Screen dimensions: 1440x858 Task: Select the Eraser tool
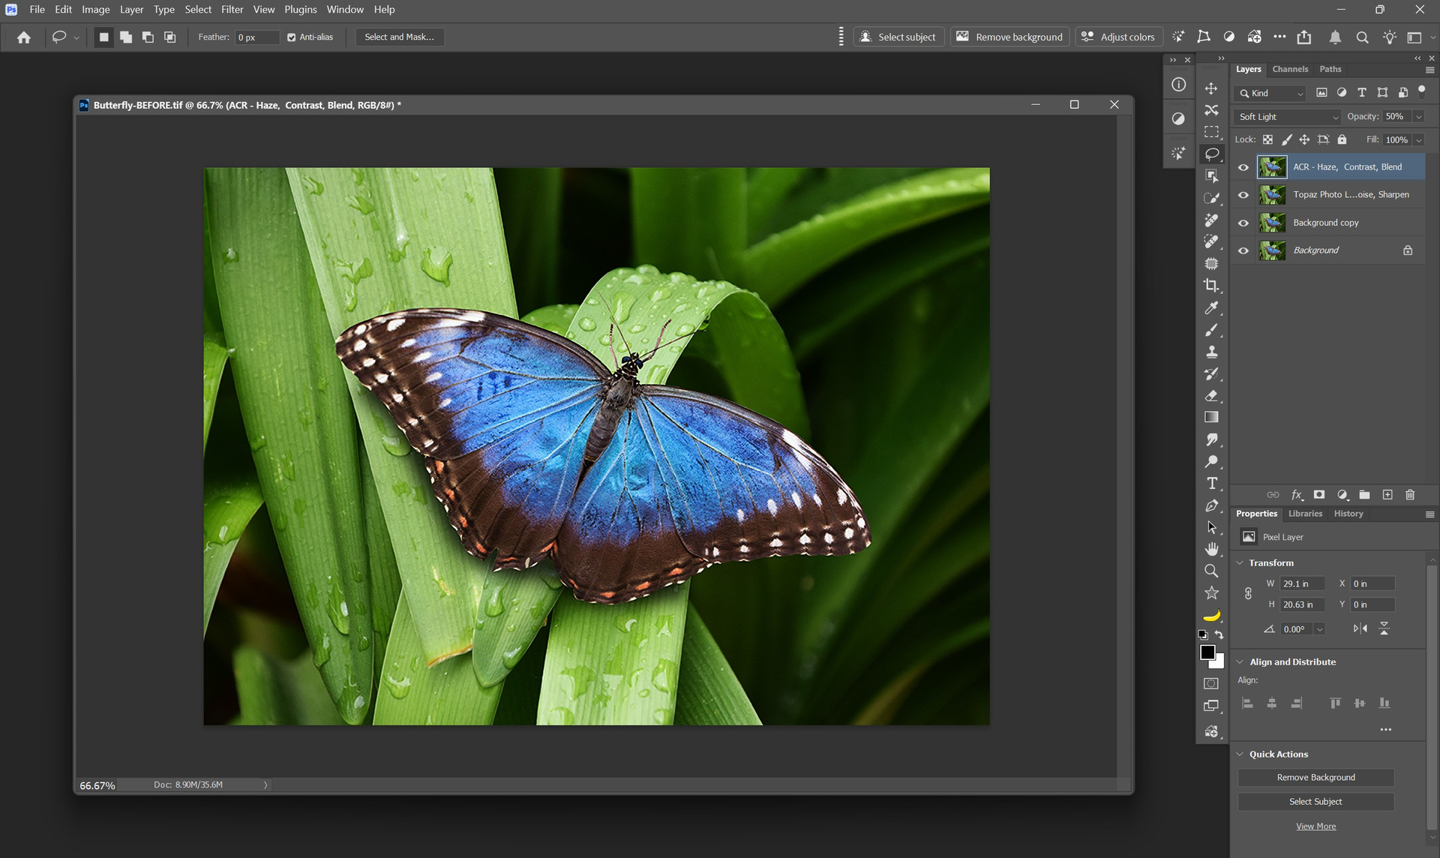[x=1211, y=396]
